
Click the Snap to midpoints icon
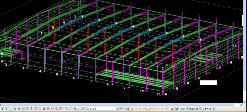(x=140, y=109)
